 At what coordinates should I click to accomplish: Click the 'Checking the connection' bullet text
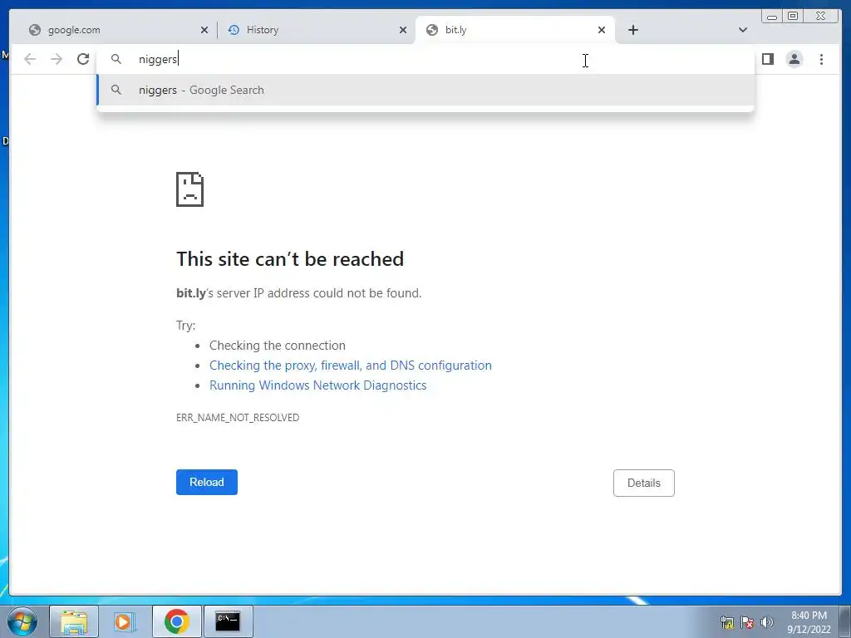tap(278, 346)
